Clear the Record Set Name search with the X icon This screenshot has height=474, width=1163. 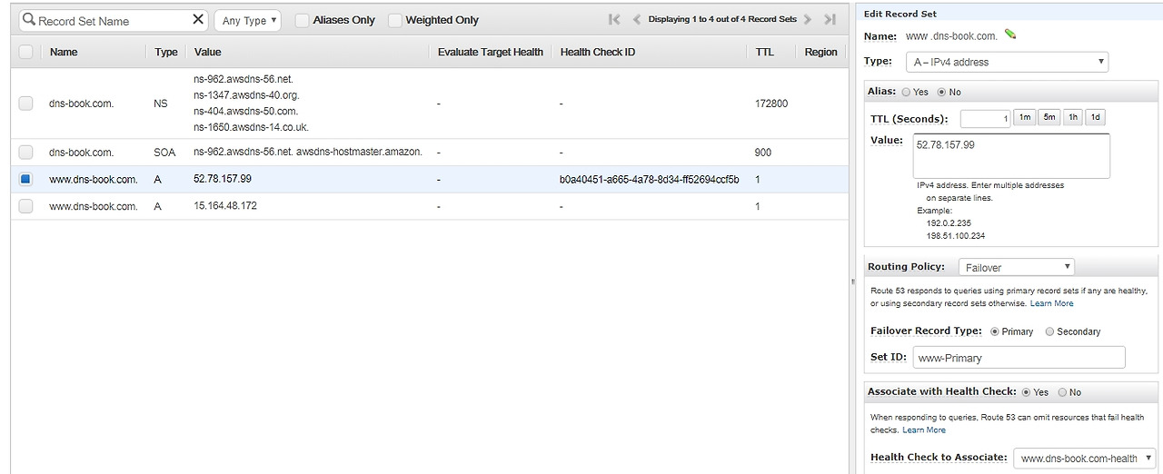(199, 19)
